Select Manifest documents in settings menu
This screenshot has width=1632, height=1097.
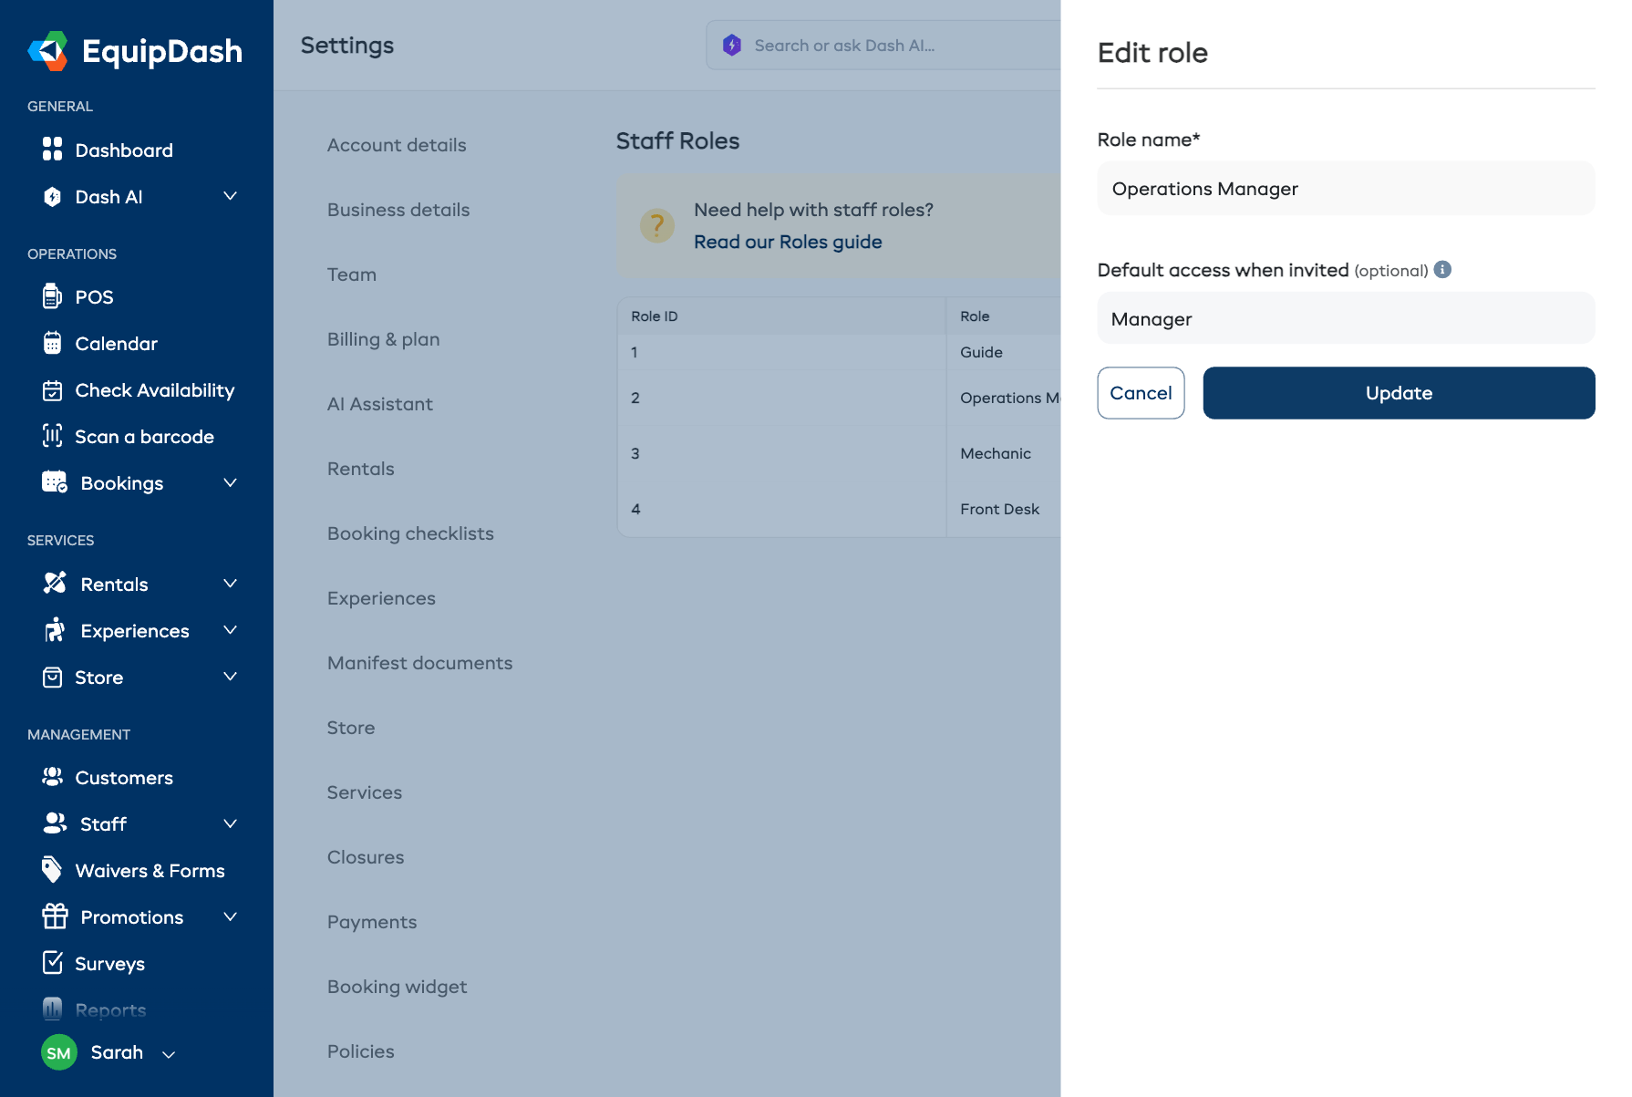pos(419,663)
